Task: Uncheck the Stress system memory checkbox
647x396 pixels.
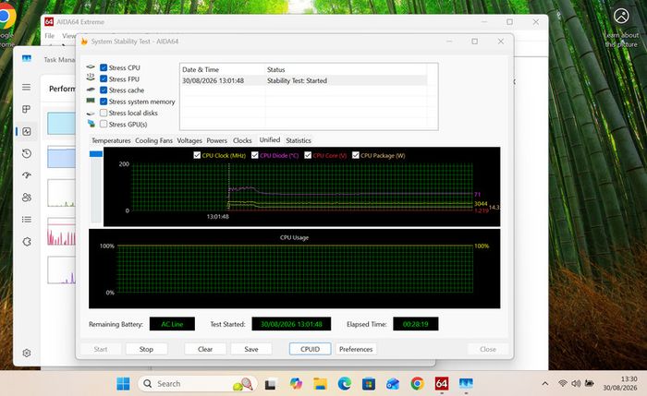Action: click(104, 102)
